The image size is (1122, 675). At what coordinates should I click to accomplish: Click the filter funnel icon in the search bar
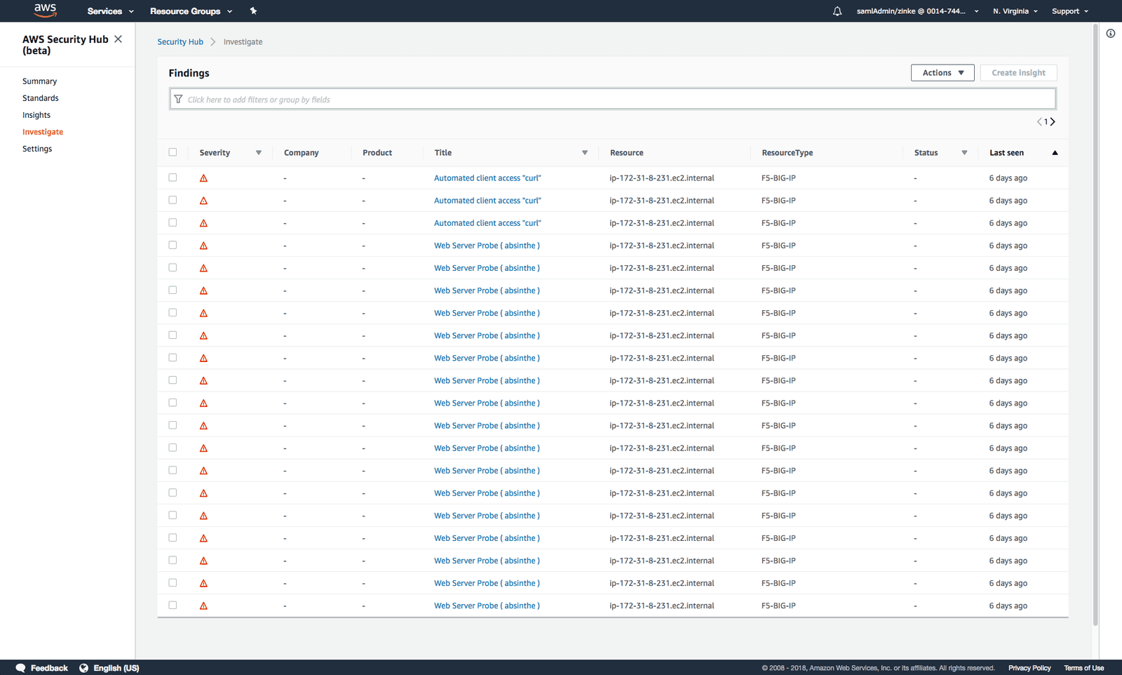click(179, 98)
